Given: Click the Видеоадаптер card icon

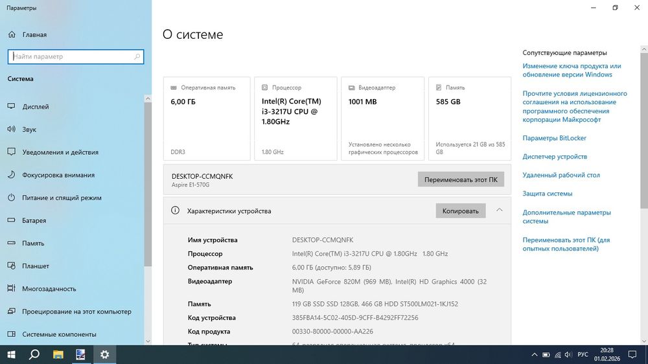Looking at the screenshot, I should tap(352, 87).
